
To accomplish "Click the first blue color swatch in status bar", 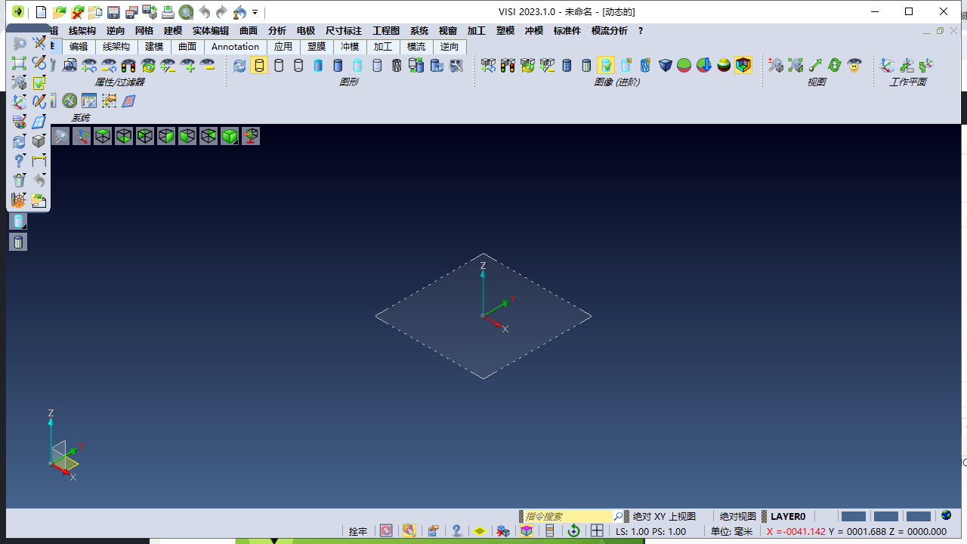I will [853, 516].
